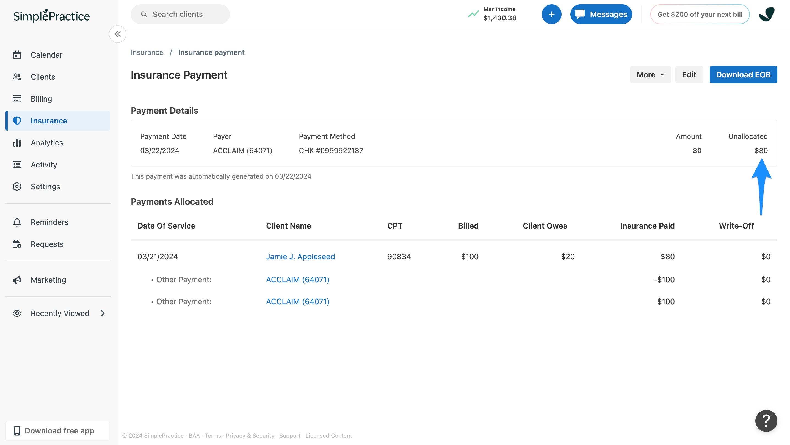Viewport: 790px width, 445px height.
Task: Click the Calendar icon in sidebar
Action: coord(17,55)
